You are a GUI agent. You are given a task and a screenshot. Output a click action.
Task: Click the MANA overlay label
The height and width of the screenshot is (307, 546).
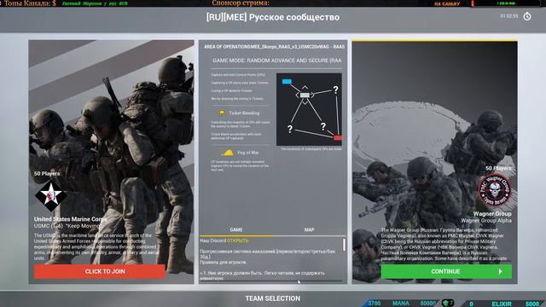tap(401, 304)
